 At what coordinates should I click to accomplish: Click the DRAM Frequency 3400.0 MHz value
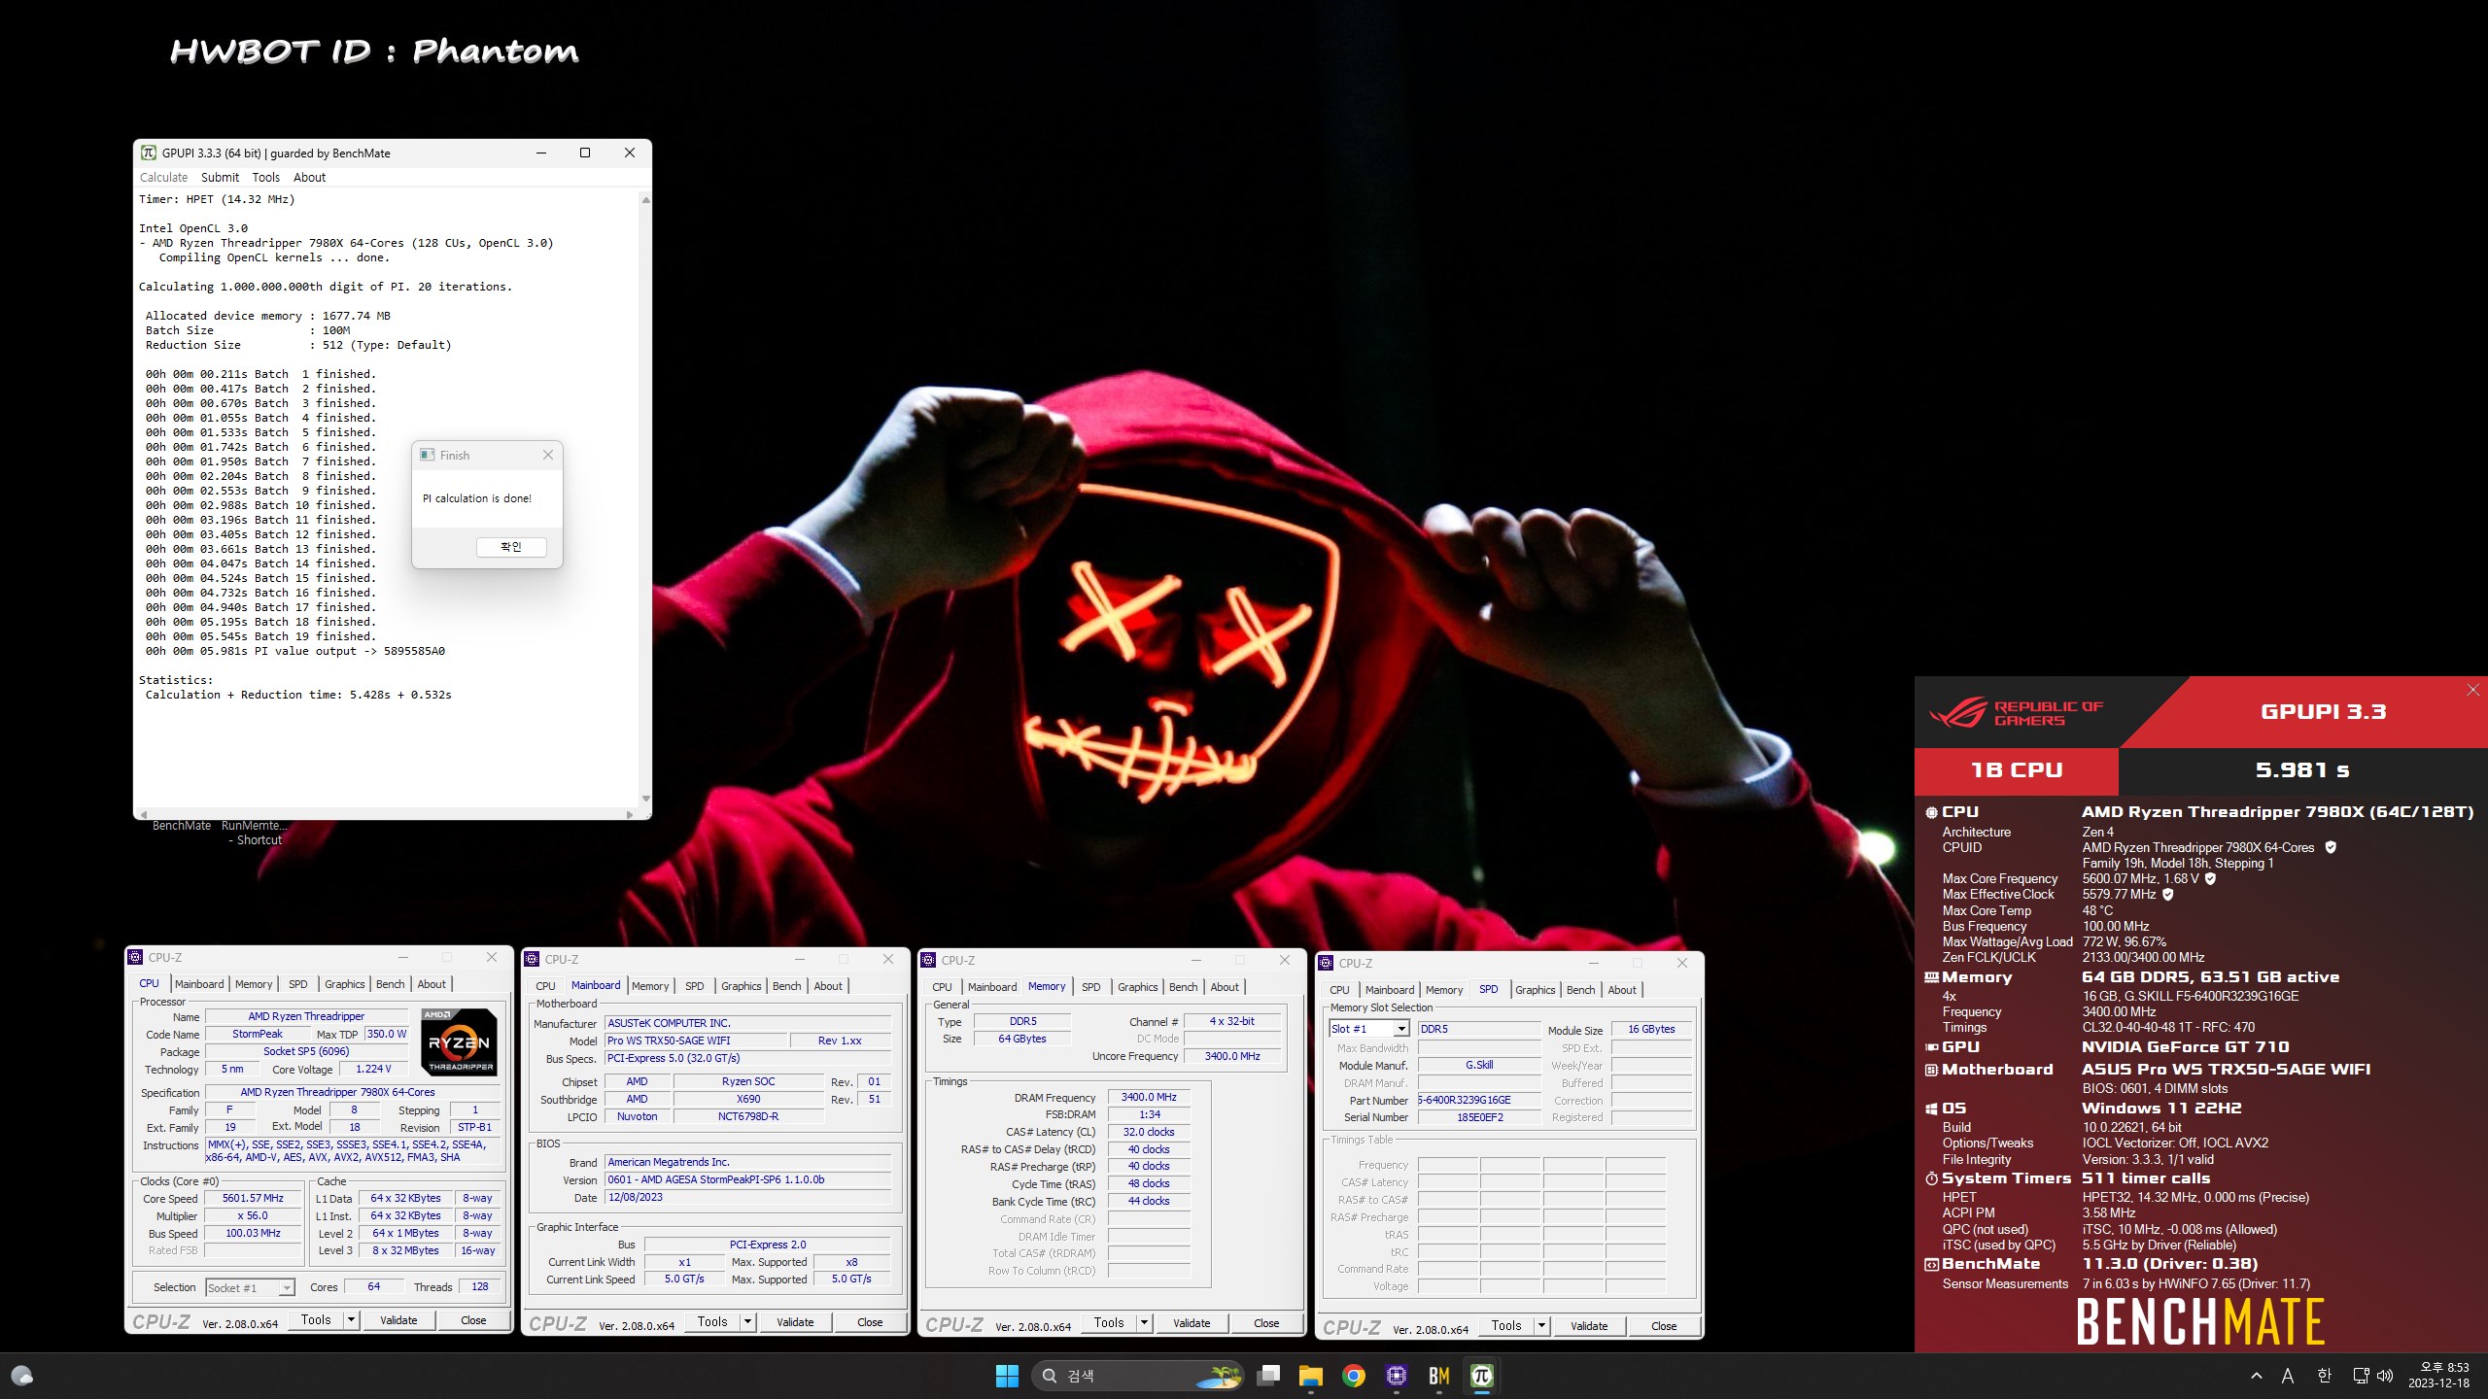pos(1149,1097)
